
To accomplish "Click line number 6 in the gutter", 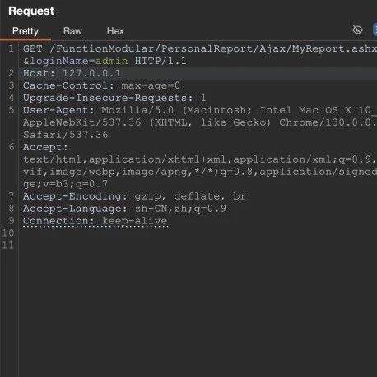I will [12, 147].
